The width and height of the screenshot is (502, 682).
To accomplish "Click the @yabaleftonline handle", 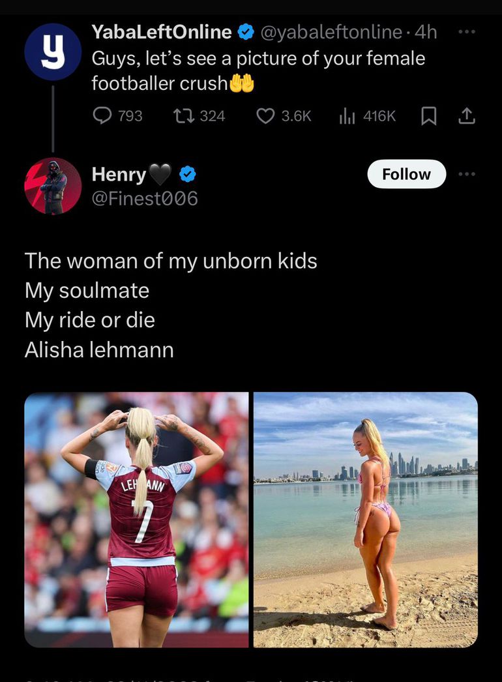I will pos(331,31).
